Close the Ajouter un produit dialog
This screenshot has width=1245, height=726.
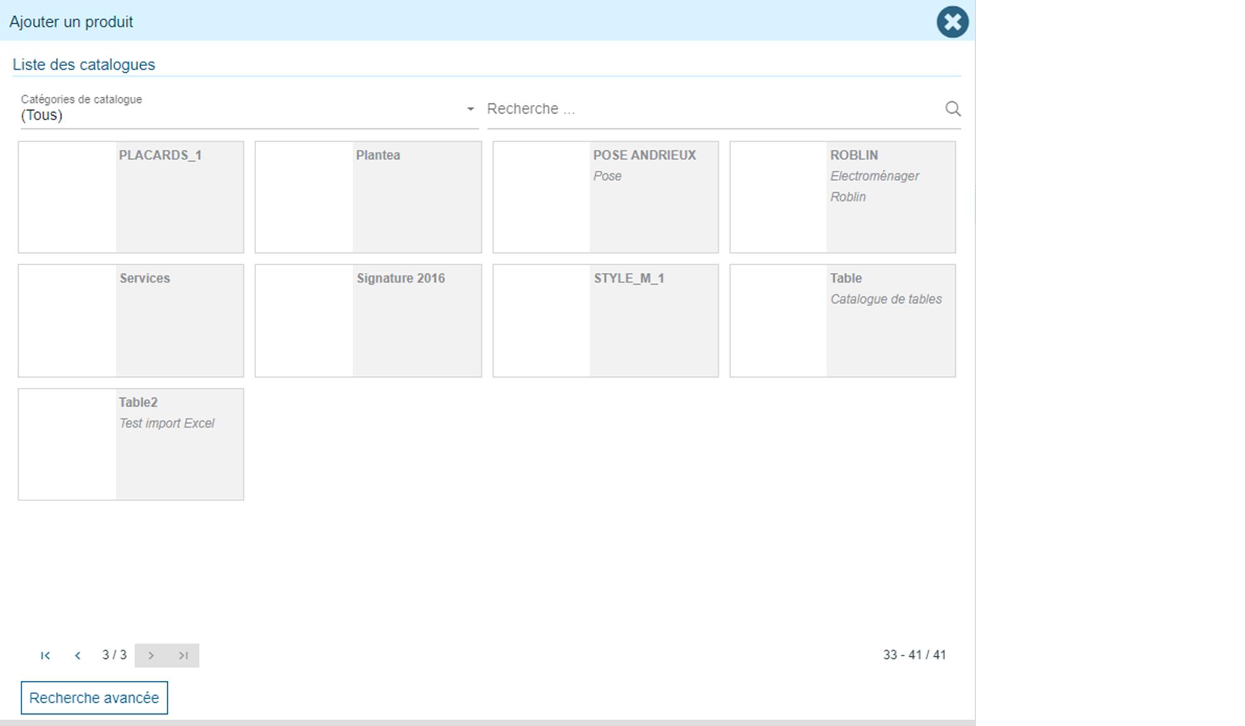tap(952, 22)
